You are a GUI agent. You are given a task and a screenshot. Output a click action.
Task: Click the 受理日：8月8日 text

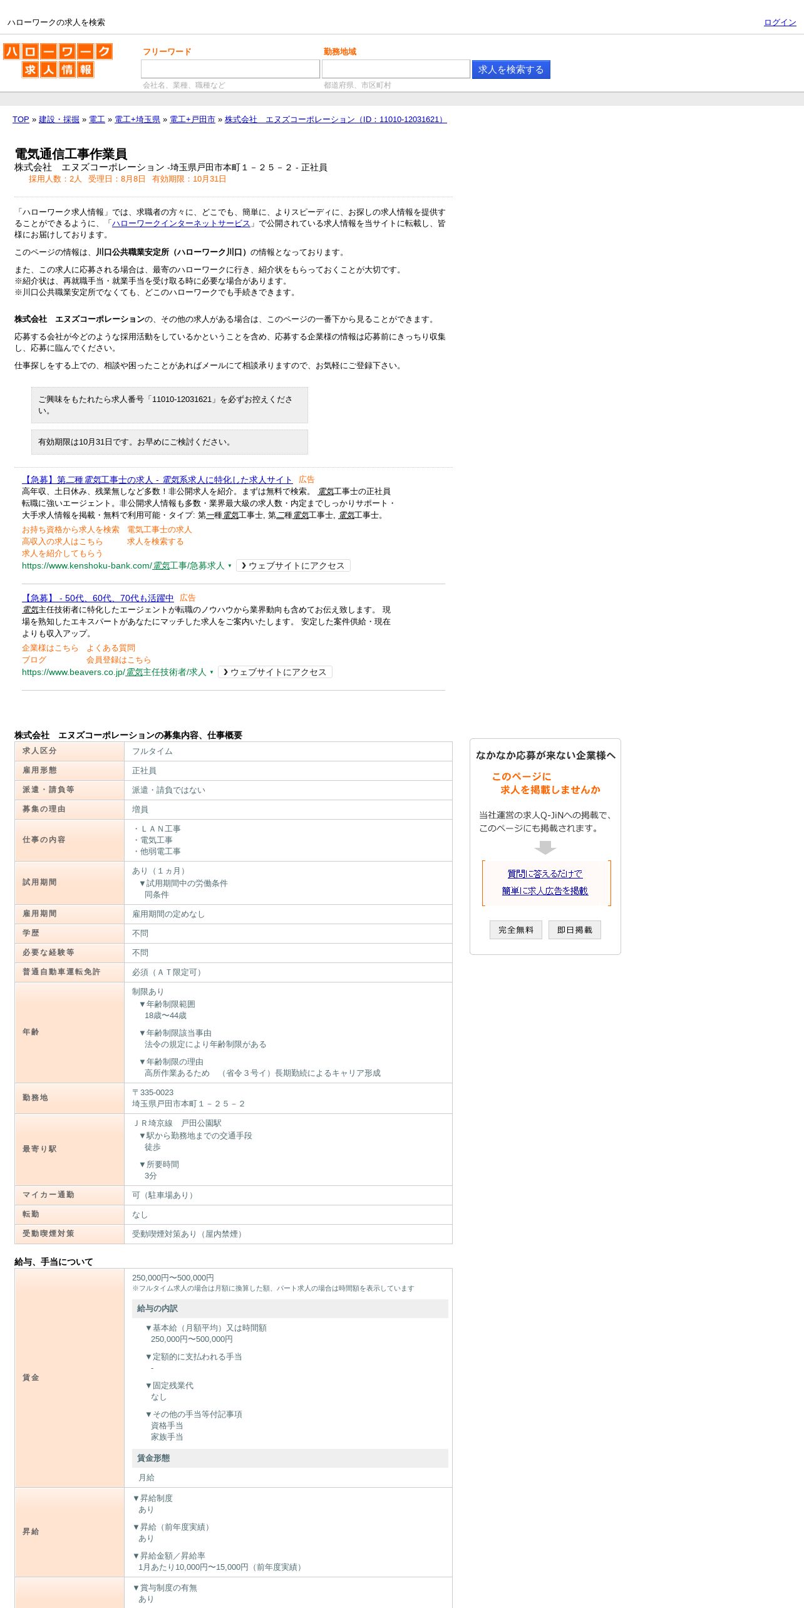[x=116, y=179]
